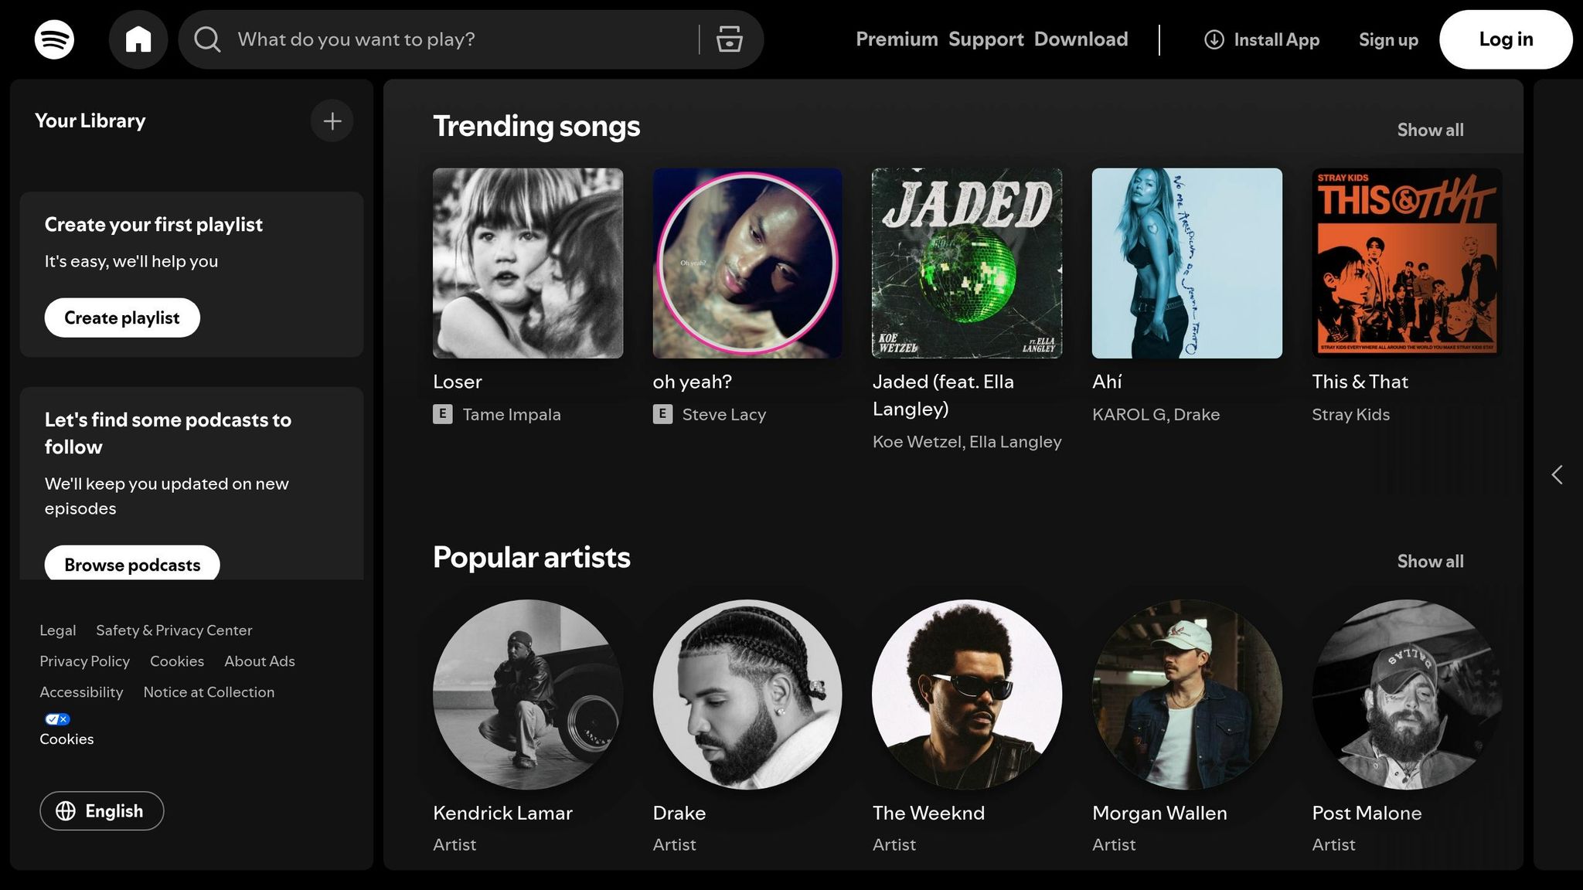Click the Legal footer link
Screen dimensions: 1583x890
coord(58,630)
